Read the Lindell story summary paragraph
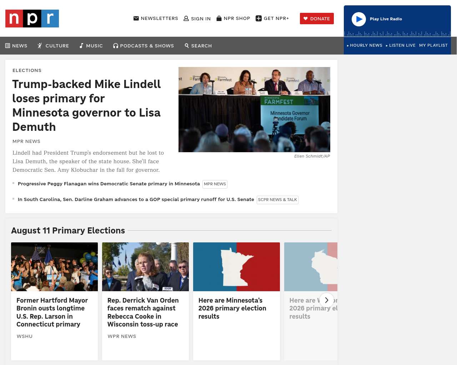Viewport: 457px width, 365px height. pyautogui.click(x=88, y=161)
